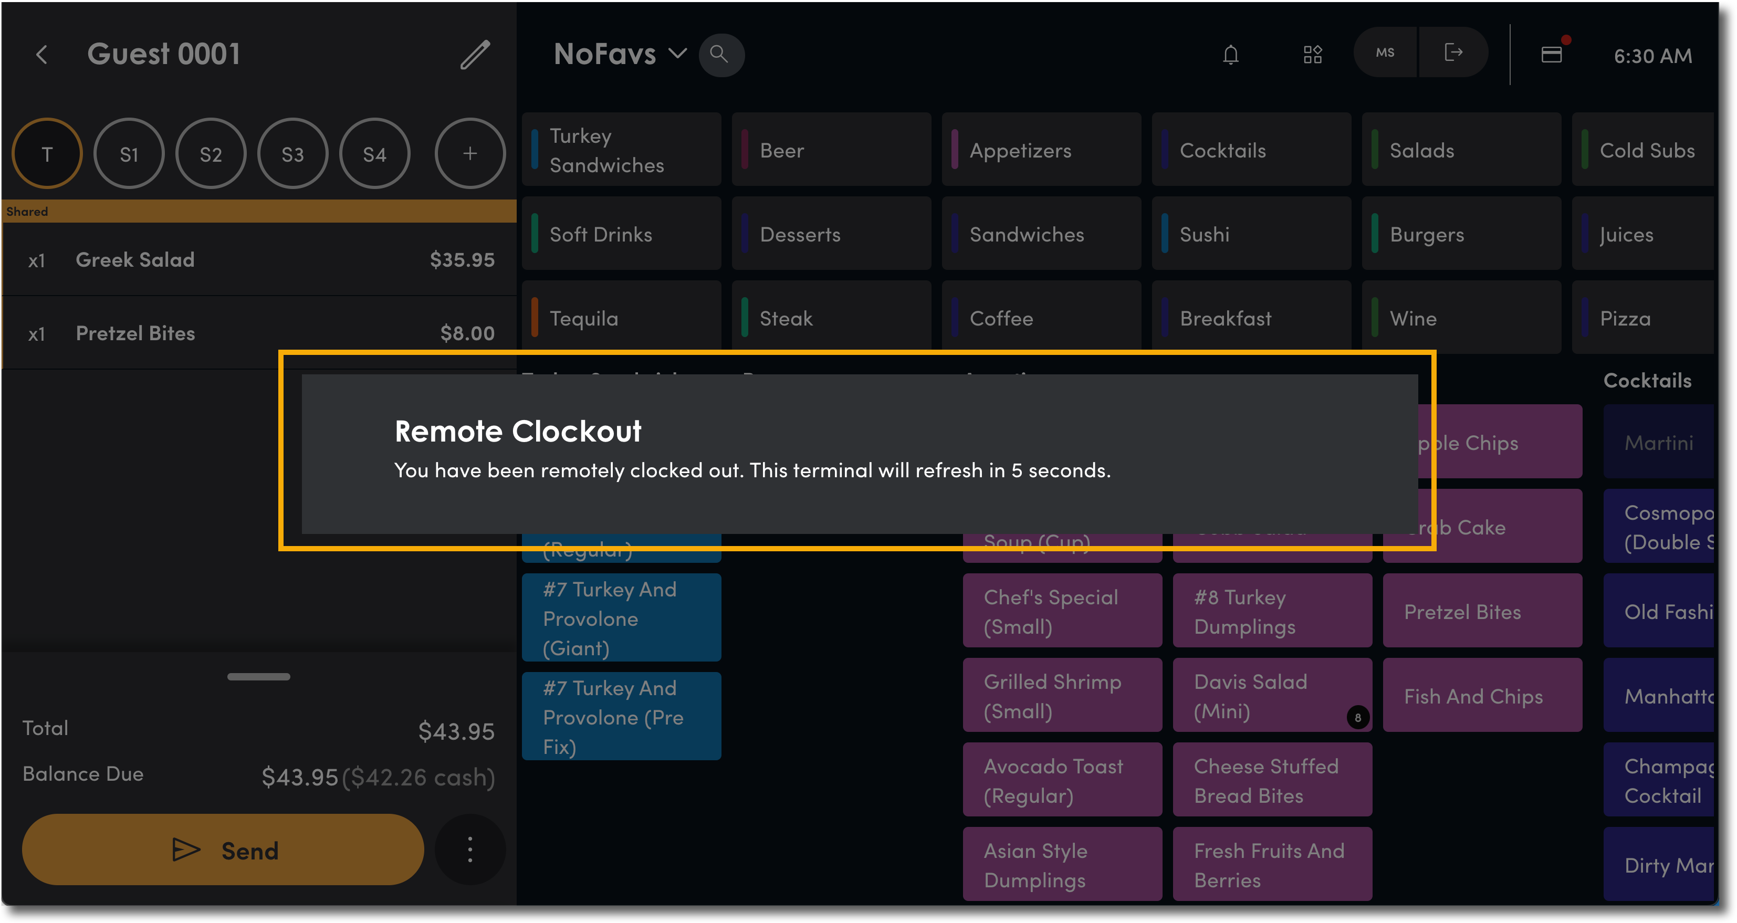Add Avocado Toast (Regular)
The height and width of the screenshot is (923, 1737).
point(1062,780)
